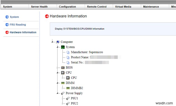Click the DIMM memory module icon
Viewport: 176px width, 106px height.
(63, 83)
